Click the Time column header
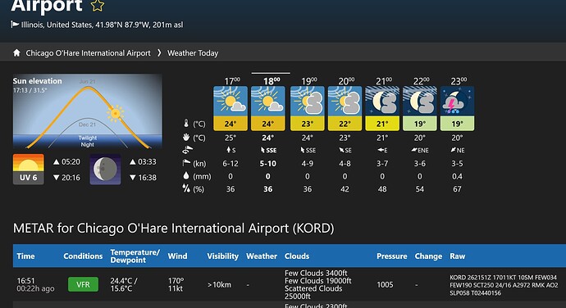Screen dimensions: 566x308 coord(25,256)
